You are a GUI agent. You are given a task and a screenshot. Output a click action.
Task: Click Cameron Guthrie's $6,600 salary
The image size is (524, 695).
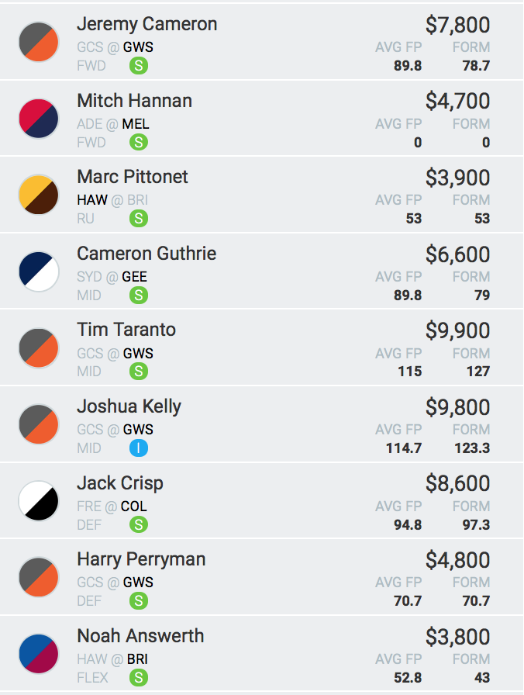(x=457, y=254)
